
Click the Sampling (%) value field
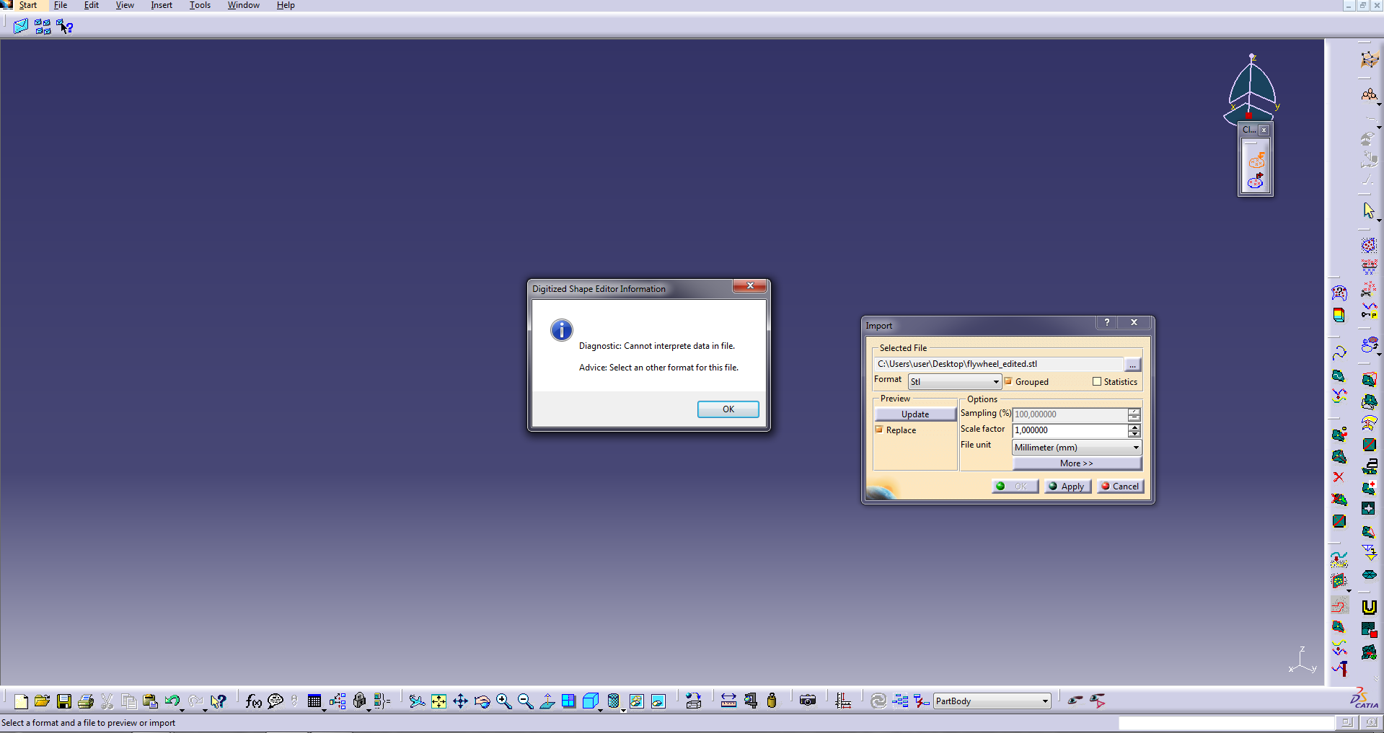(1070, 414)
